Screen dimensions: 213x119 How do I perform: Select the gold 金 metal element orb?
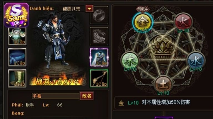143,22
